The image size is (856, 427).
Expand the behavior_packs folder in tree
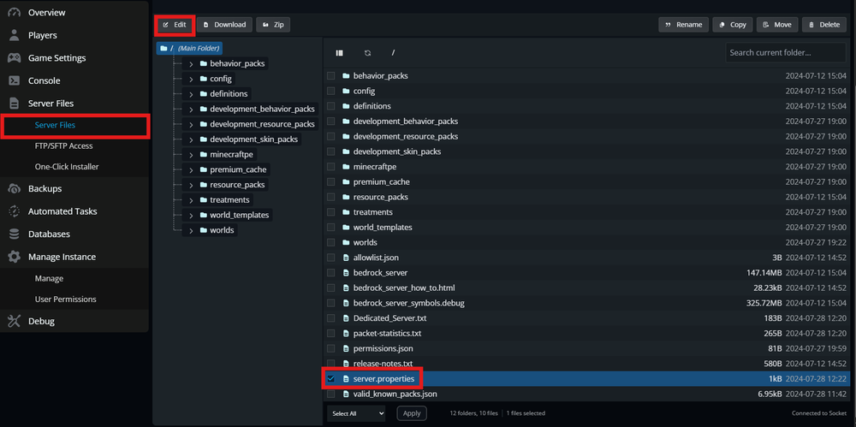pos(191,64)
